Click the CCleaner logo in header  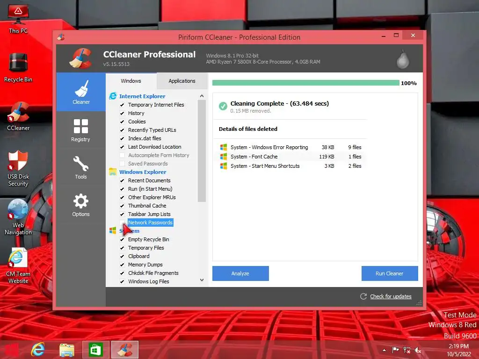[x=80, y=58]
